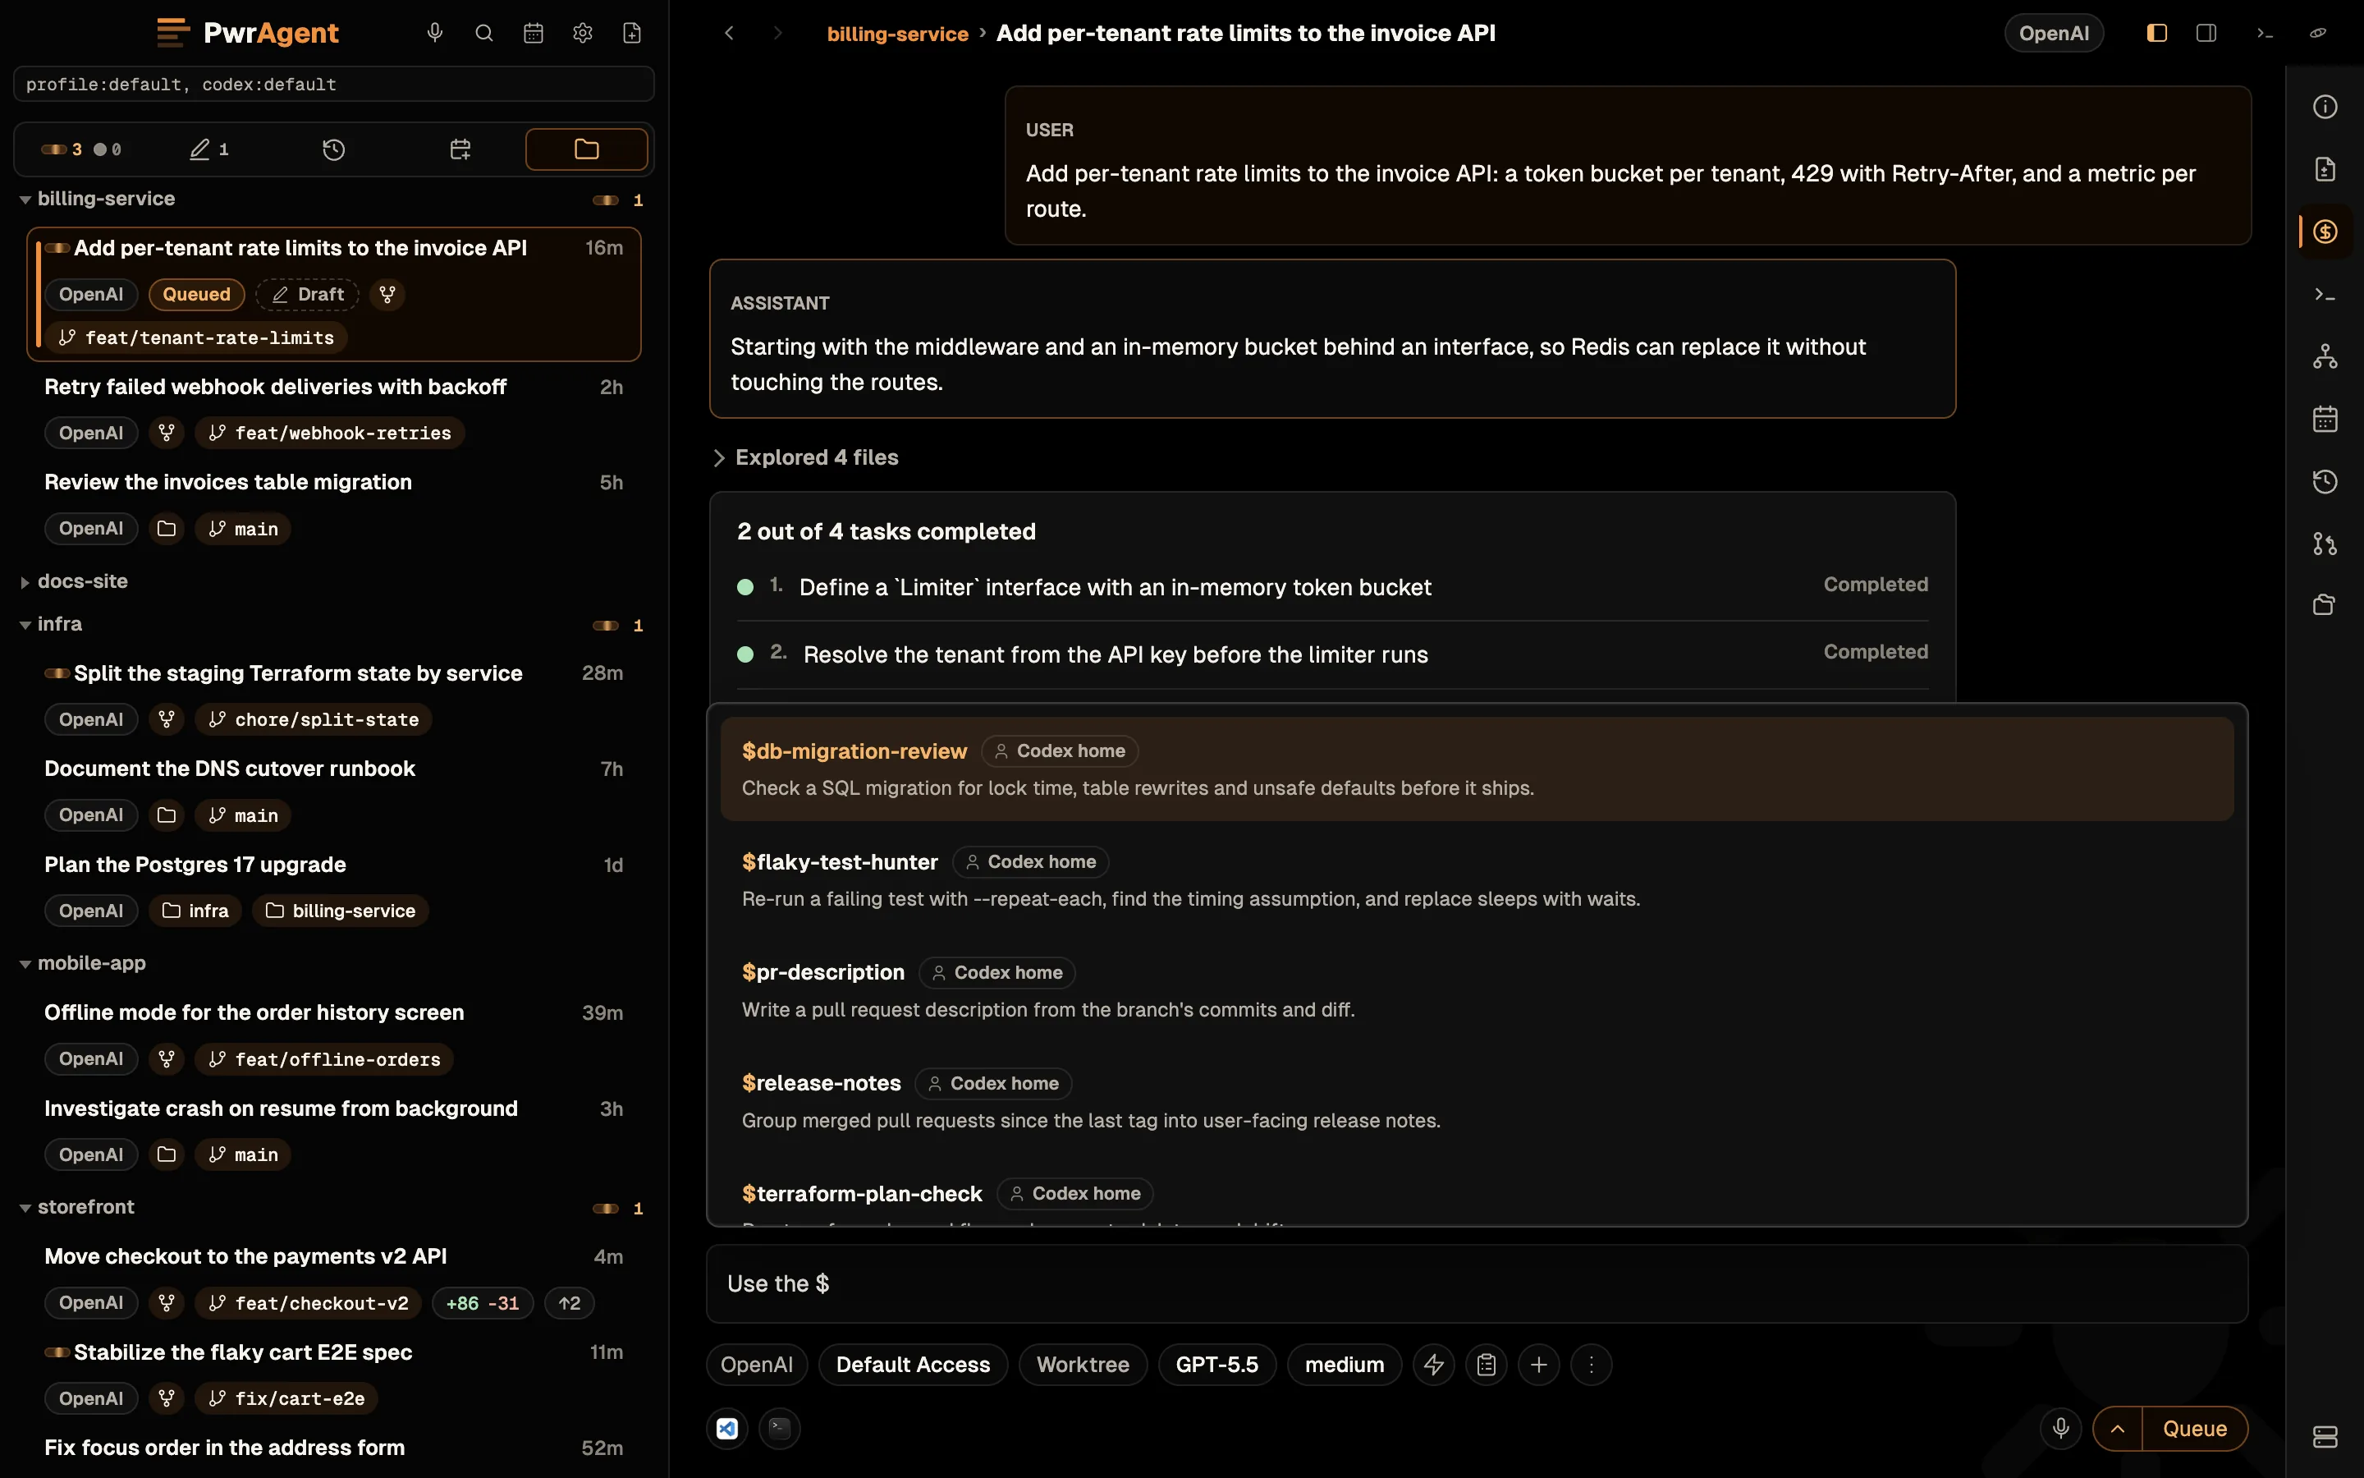Open search from the sidebar header

[483, 33]
